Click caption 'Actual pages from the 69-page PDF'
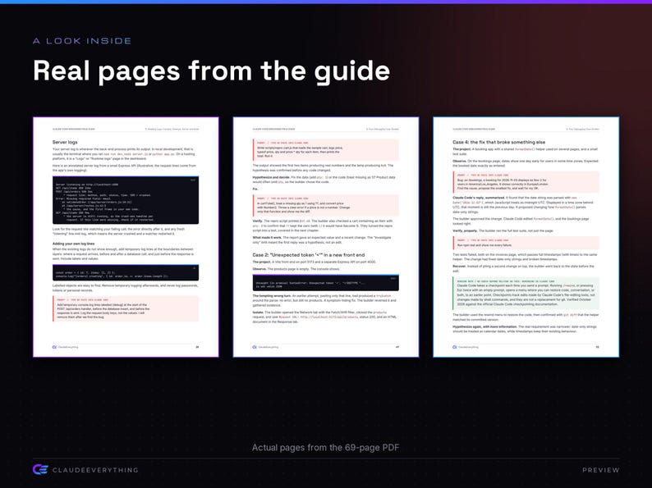The image size is (652, 488). [325, 447]
